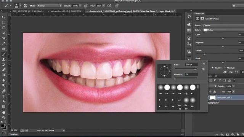Image resolution: width=244 pixels, height=137 pixels.
Task: Select the Path Selection tool
Action: (4, 102)
